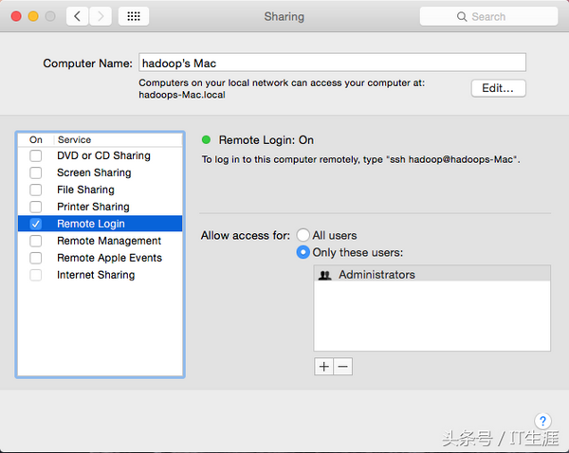Select the Administrators group icon

coord(324,275)
